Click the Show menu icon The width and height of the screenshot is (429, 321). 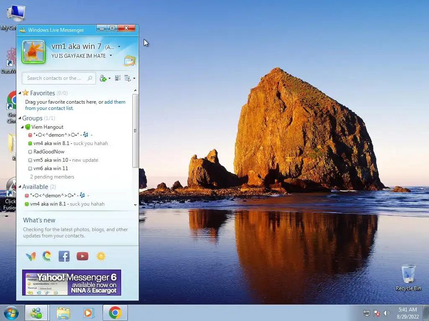tap(127, 78)
